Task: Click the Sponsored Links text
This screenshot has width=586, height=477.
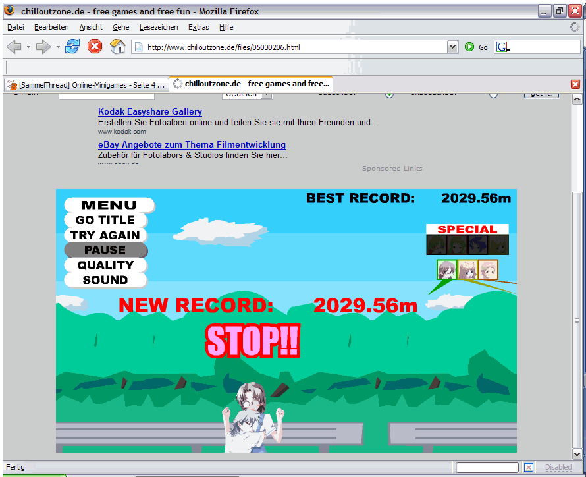Action: pyautogui.click(x=392, y=168)
